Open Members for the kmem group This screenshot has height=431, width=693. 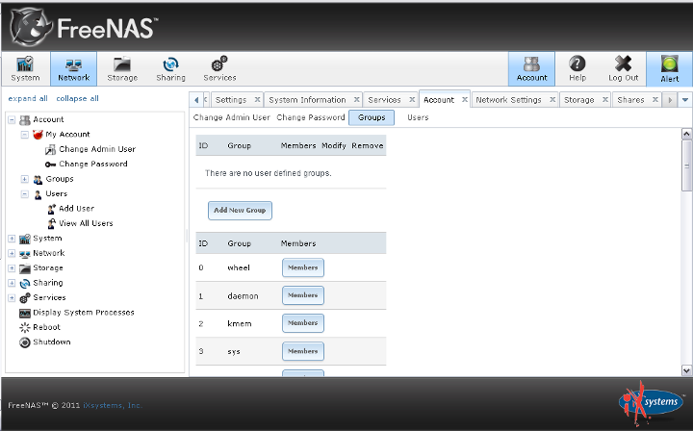tap(303, 323)
